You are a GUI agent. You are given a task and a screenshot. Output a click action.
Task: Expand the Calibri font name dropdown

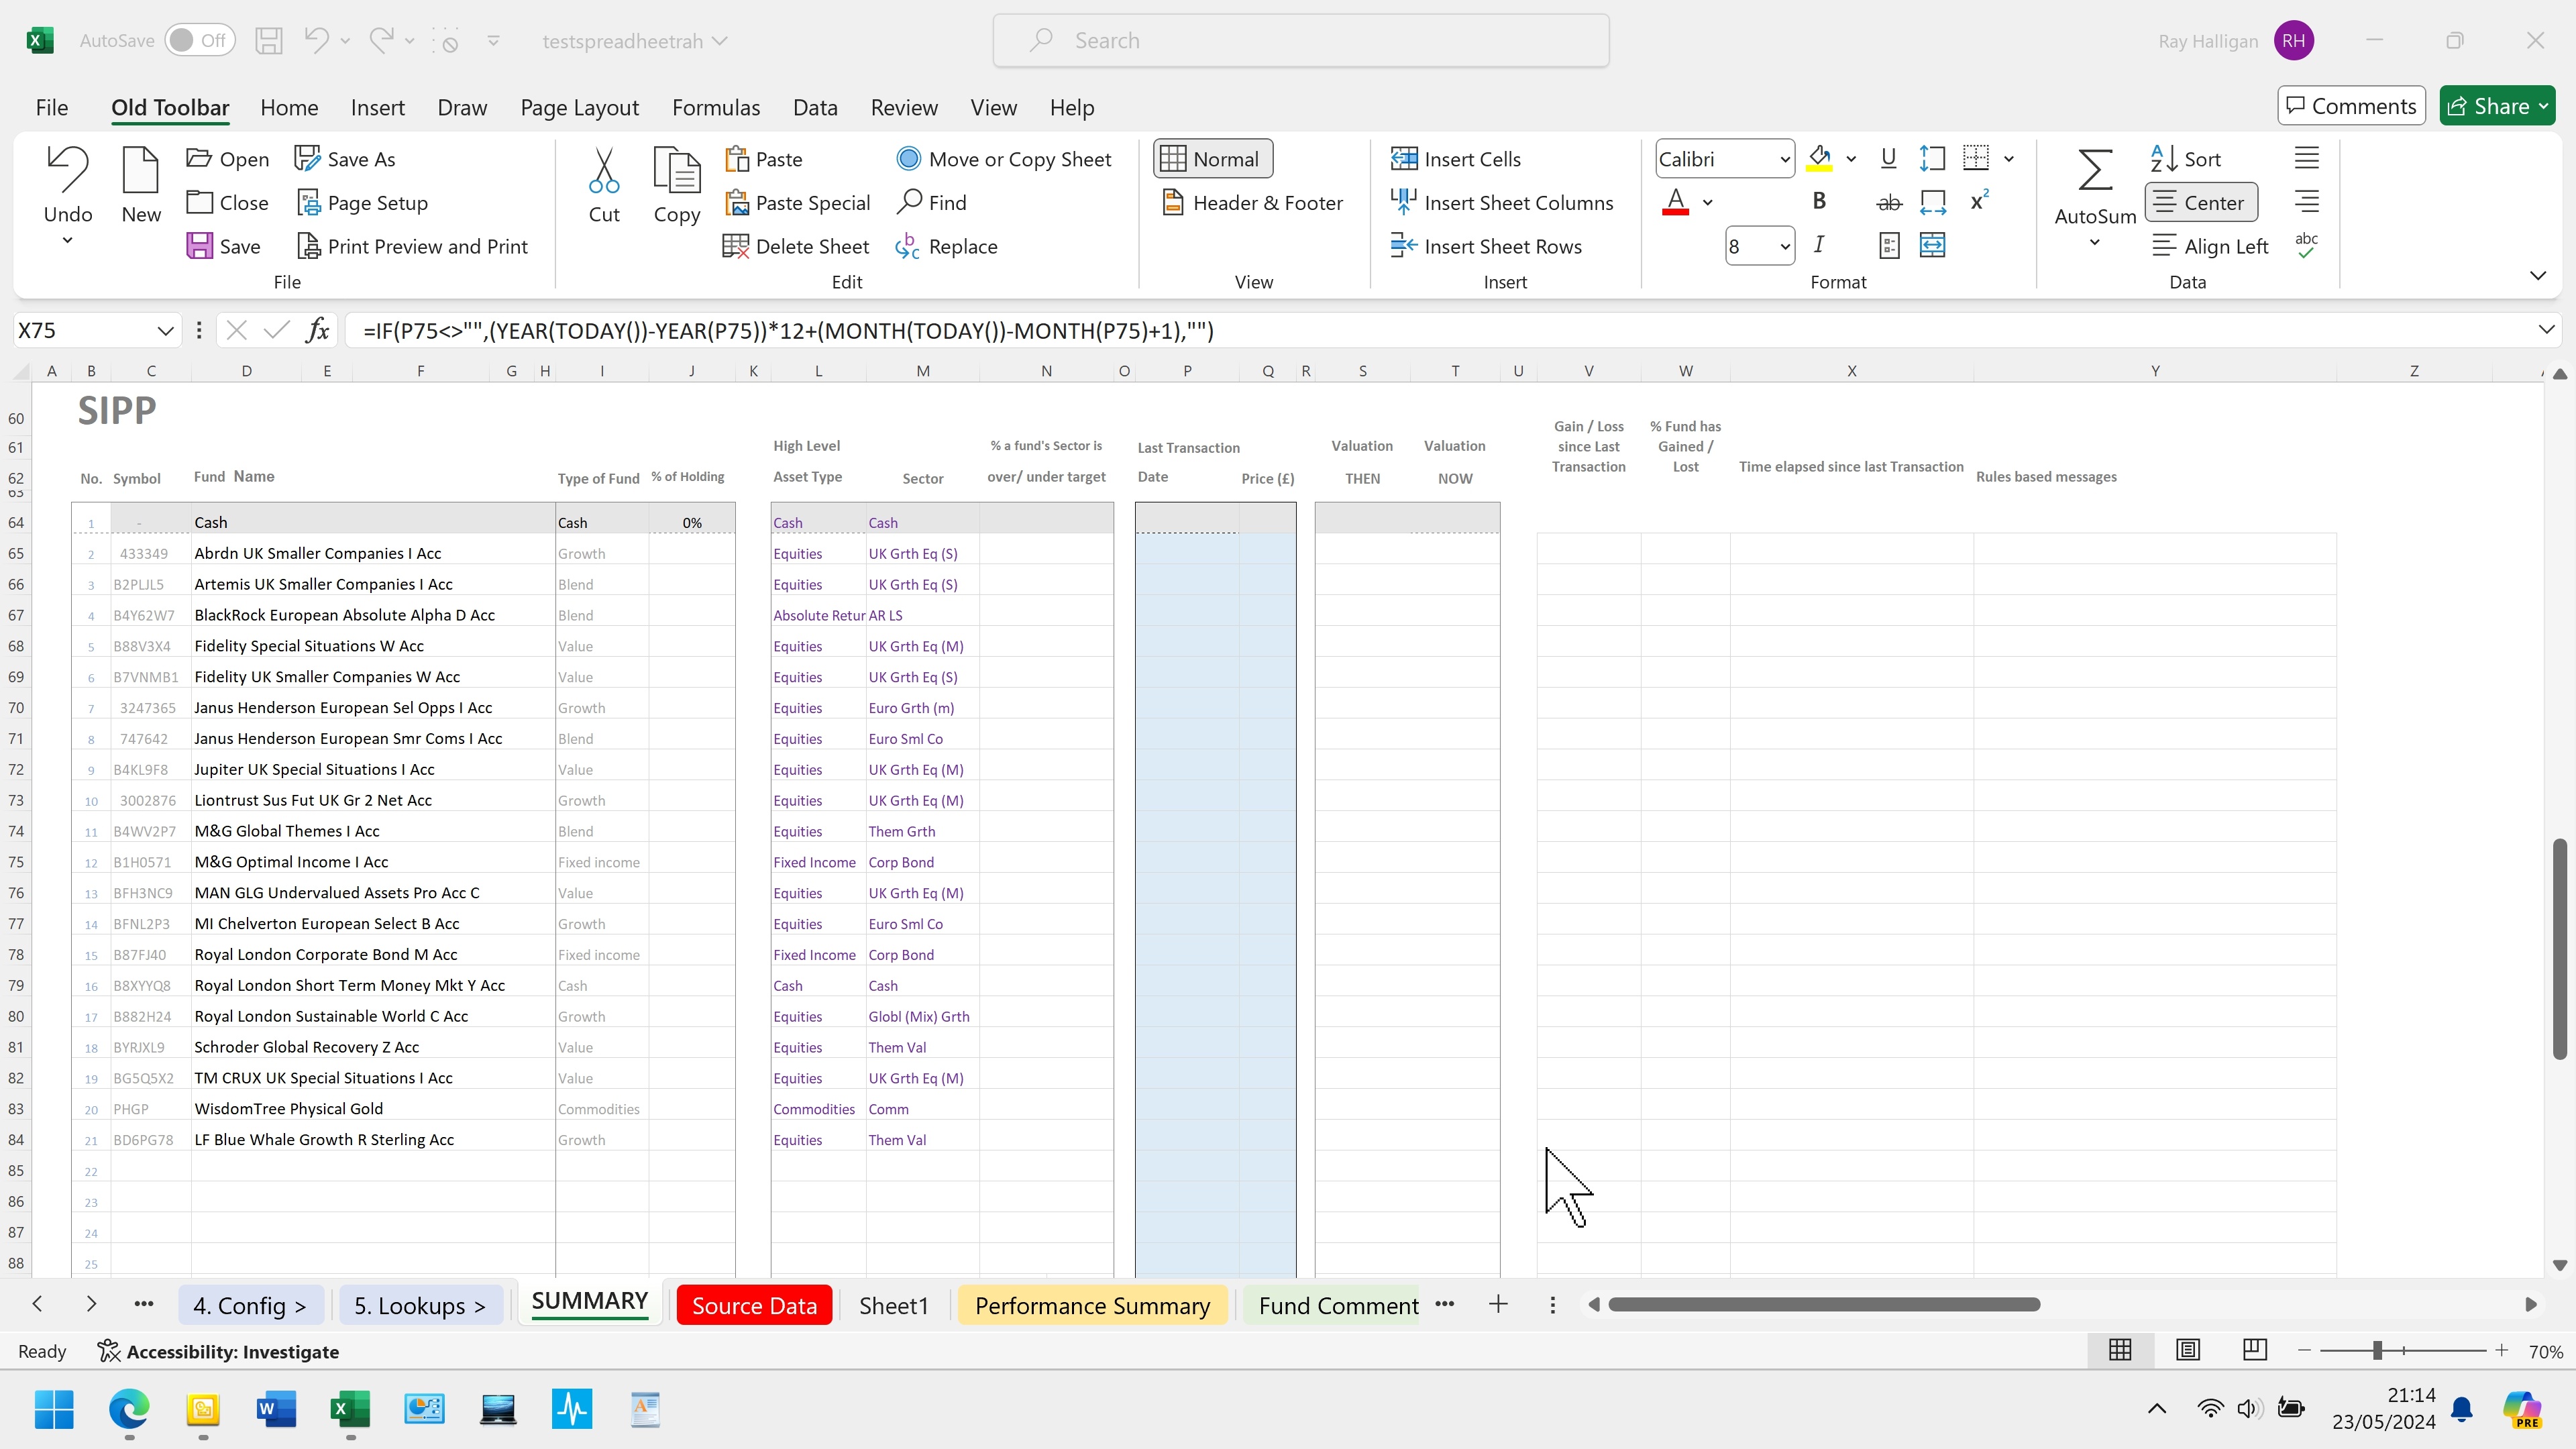pyautogui.click(x=1784, y=160)
